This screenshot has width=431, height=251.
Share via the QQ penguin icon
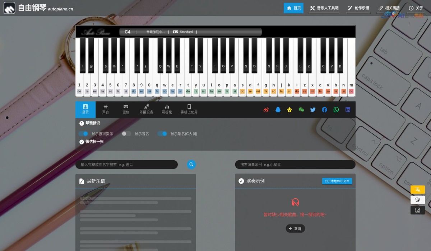click(x=278, y=110)
